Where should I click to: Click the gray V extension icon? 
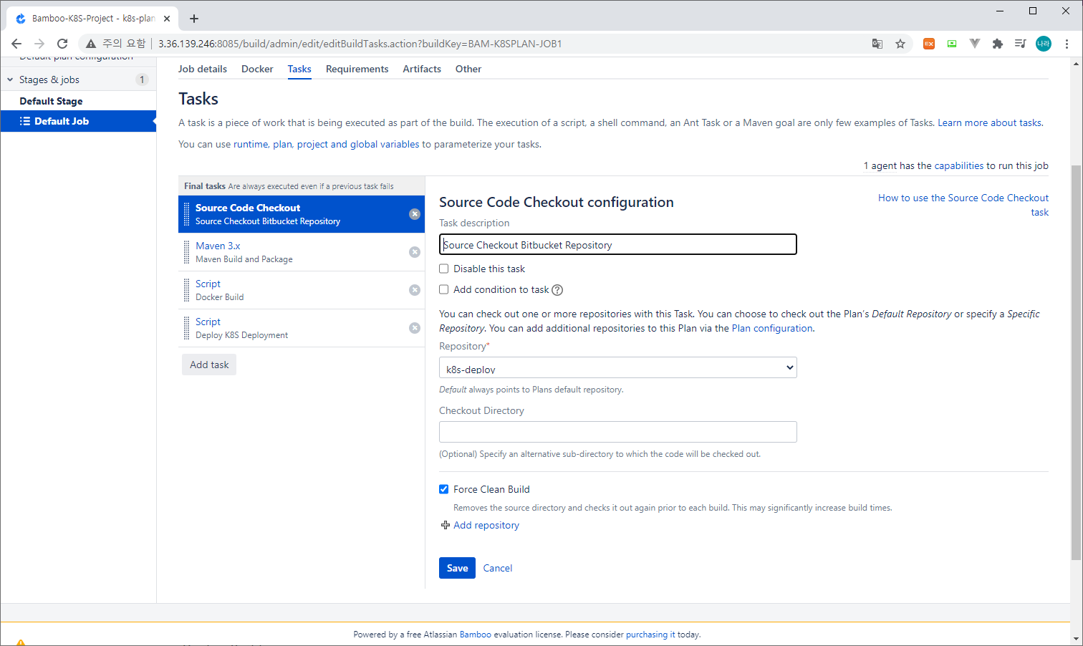click(975, 44)
